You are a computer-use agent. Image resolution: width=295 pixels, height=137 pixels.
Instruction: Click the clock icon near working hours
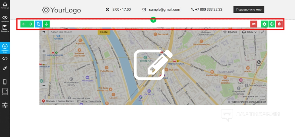pos(108,9)
